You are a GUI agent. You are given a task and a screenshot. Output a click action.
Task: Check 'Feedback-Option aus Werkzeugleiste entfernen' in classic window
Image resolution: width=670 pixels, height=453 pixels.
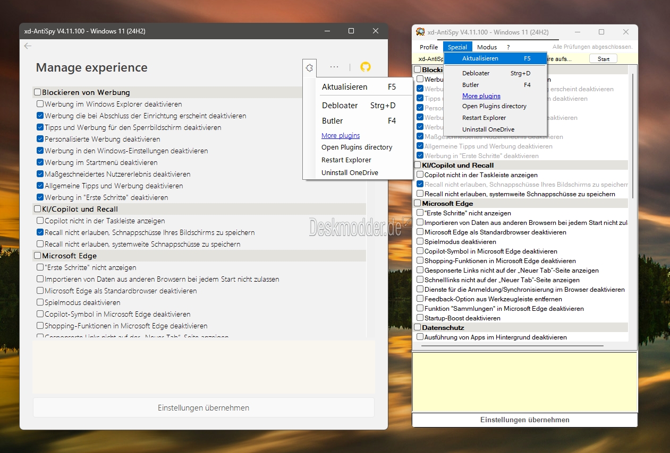point(420,299)
